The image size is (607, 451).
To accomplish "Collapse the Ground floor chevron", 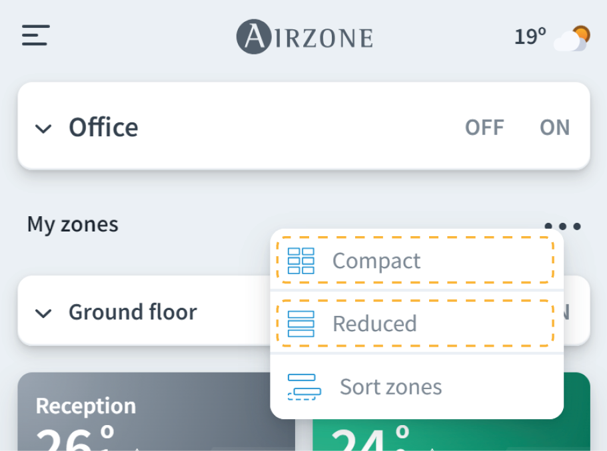I will 43,313.
